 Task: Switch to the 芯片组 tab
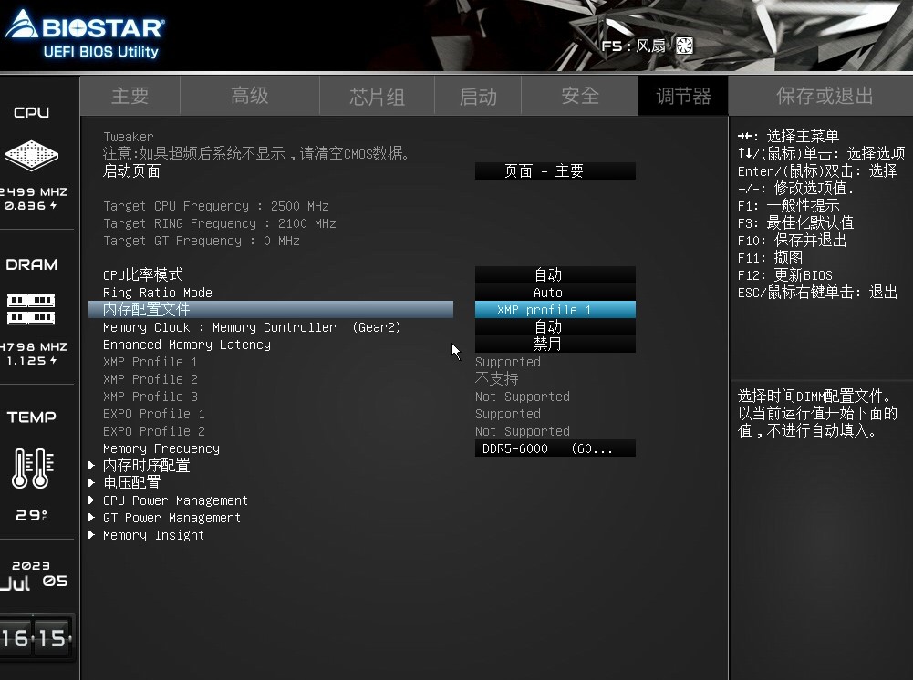tap(377, 96)
